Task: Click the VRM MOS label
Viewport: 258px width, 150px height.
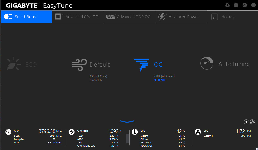Action: click(146, 143)
